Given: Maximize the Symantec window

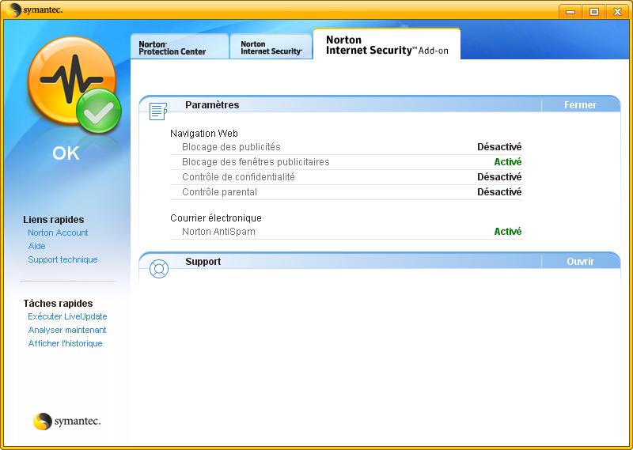Looking at the screenshot, I should click(x=594, y=12).
